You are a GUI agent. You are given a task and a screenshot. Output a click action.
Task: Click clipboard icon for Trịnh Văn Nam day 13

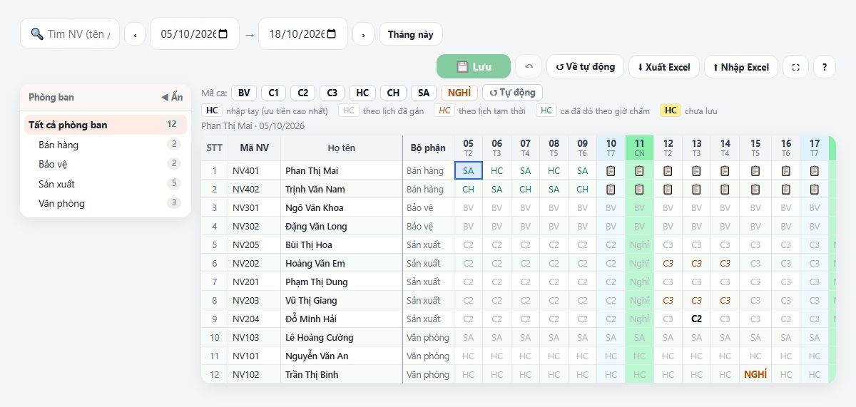[697, 190]
